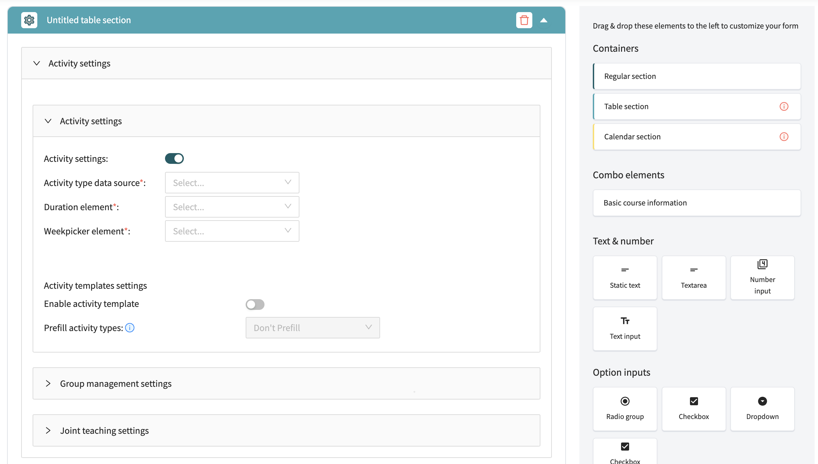
Task: Click the Weekpicker element label
Action: [87, 231]
